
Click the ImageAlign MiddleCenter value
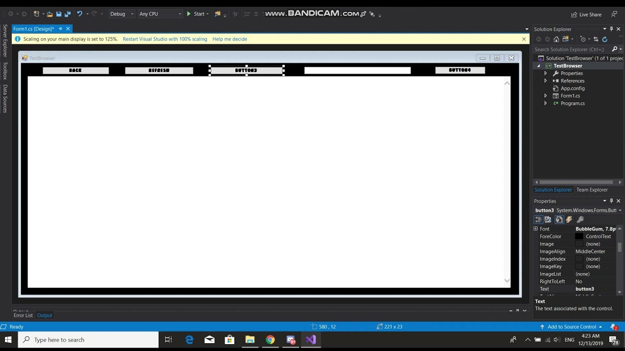[590, 252]
